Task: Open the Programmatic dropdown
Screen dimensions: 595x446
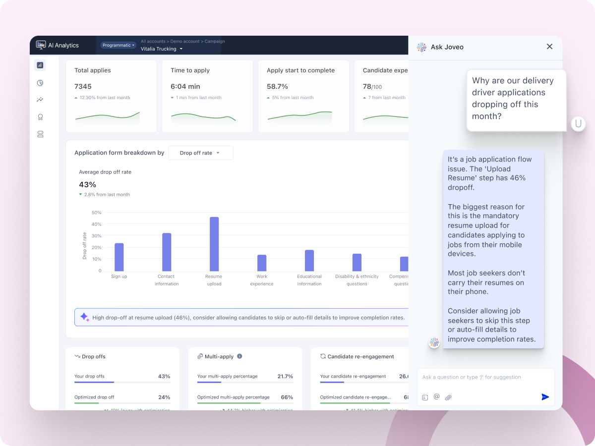Action: pyautogui.click(x=119, y=45)
